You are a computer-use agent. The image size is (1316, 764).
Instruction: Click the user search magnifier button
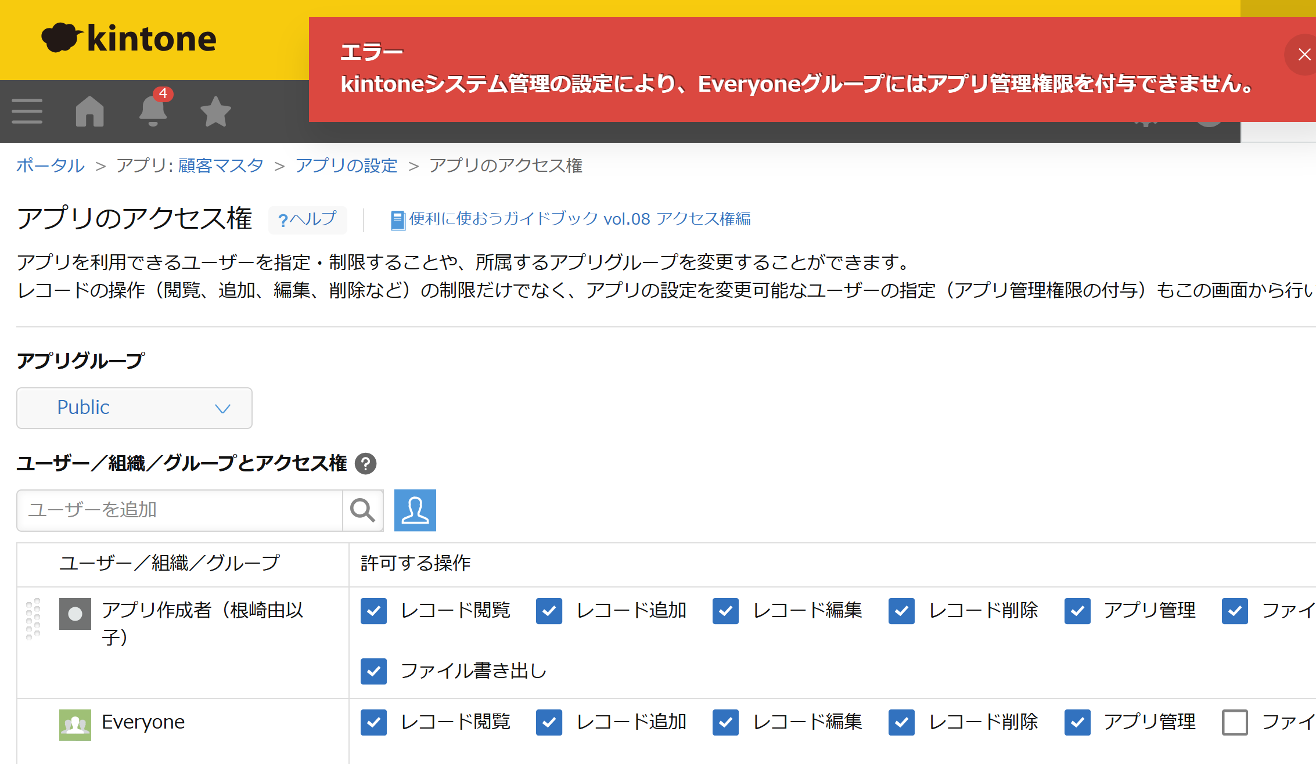tap(363, 510)
